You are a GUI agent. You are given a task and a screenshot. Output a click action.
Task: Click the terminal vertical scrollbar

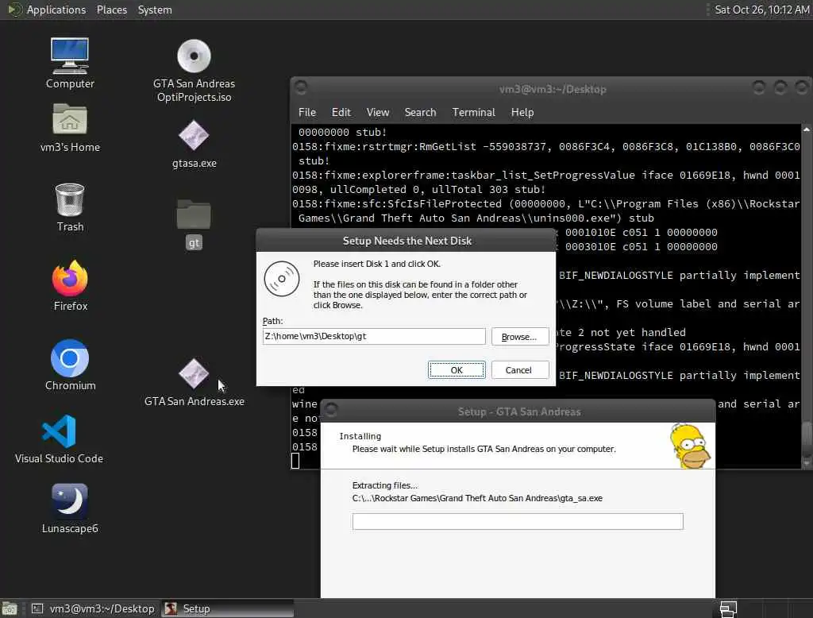click(x=807, y=297)
